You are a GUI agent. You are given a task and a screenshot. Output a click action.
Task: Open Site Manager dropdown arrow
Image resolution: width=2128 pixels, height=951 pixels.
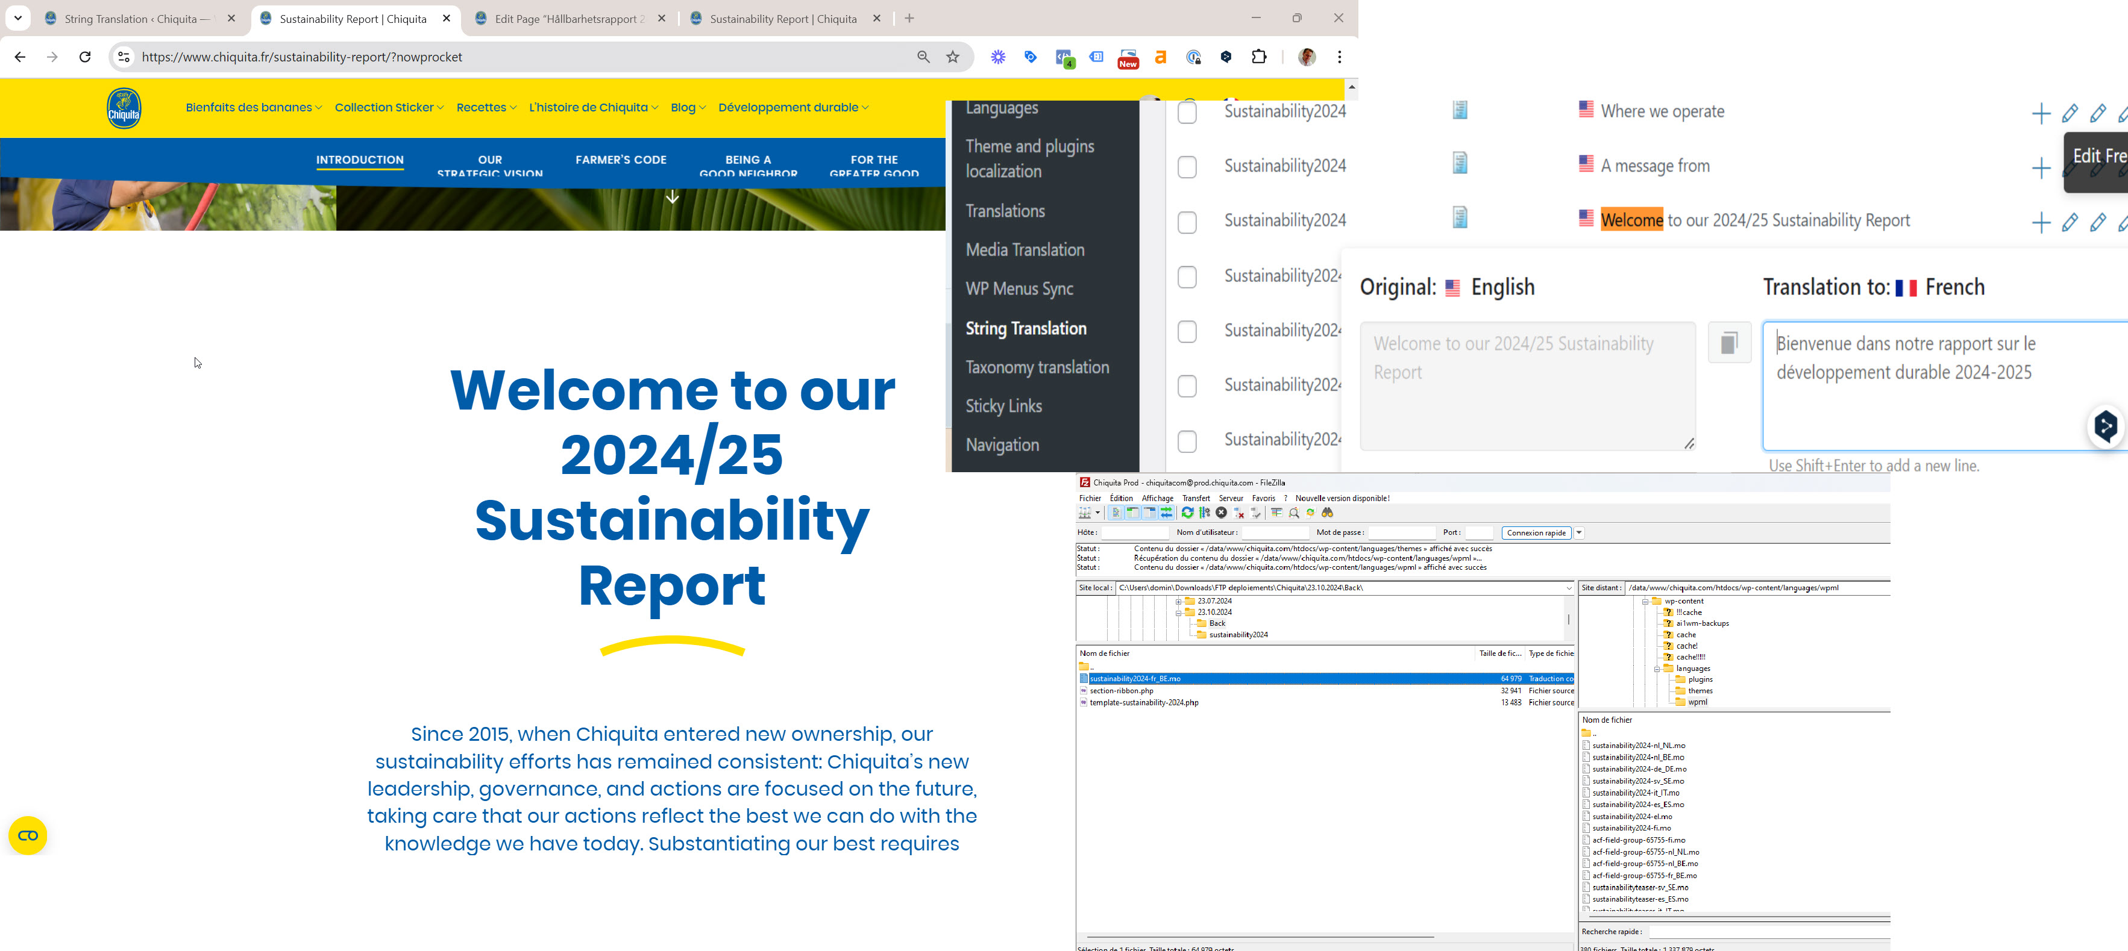coord(1098,513)
